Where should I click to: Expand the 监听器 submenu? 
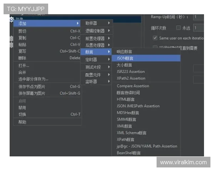pos(97,82)
